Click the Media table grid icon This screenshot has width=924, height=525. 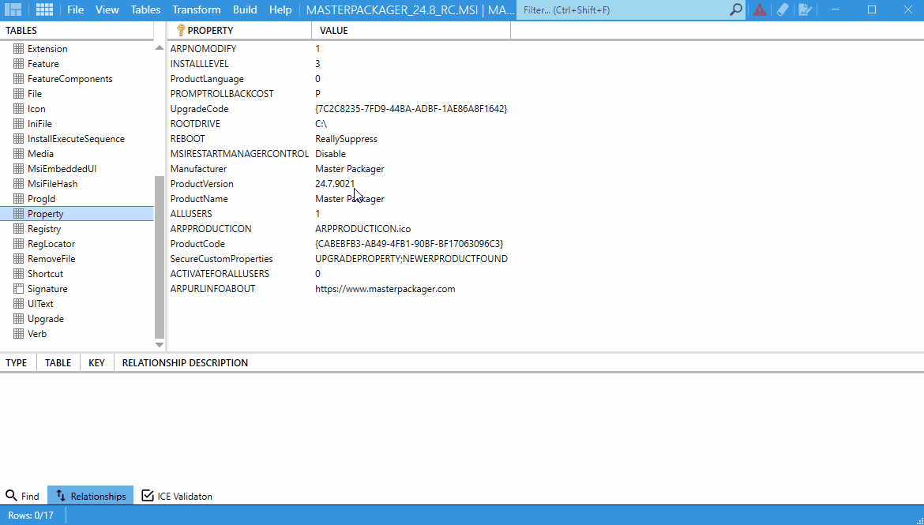click(18, 154)
